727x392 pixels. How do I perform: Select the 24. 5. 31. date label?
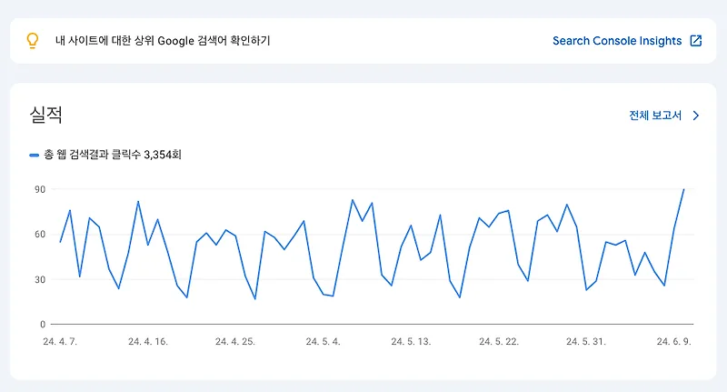point(586,342)
